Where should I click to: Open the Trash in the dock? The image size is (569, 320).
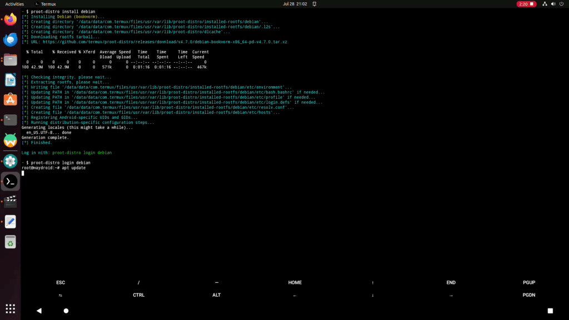click(10, 242)
